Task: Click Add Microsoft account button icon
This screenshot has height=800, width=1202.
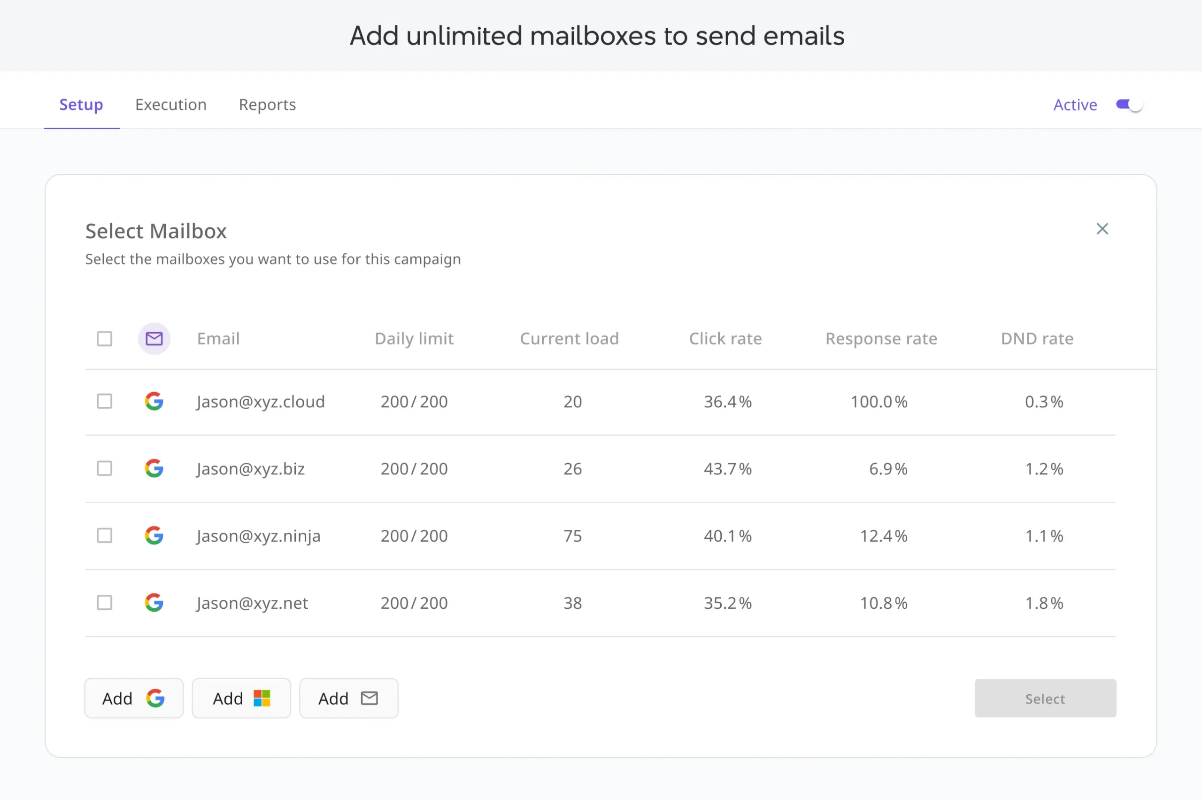Action: click(262, 697)
